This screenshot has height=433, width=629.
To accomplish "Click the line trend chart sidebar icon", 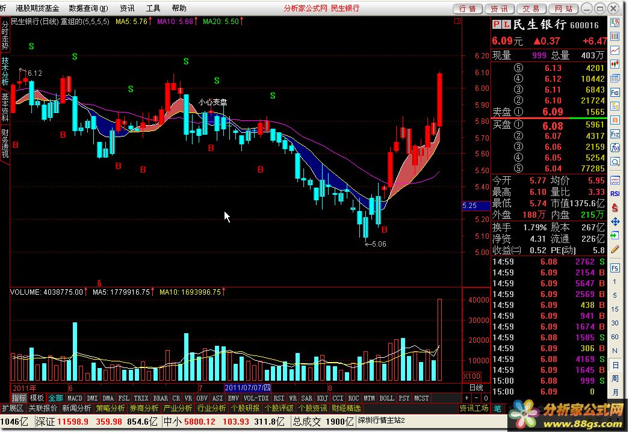I will pyautogui.click(x=615, y=50).
